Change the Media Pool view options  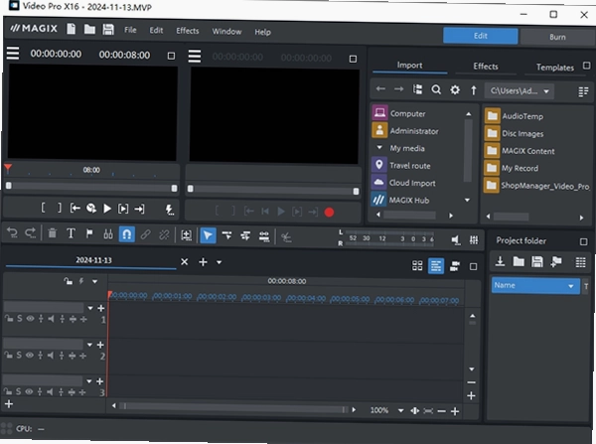[583, 91]
